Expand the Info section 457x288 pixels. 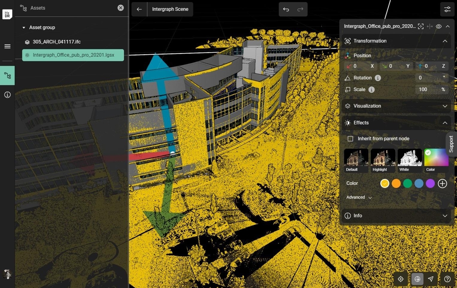(x=445, y=216)
